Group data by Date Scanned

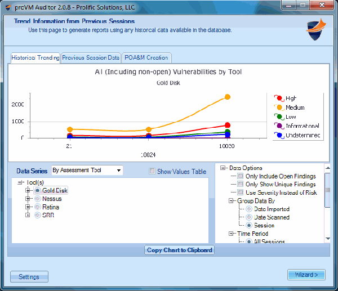(x=249, y=217)
